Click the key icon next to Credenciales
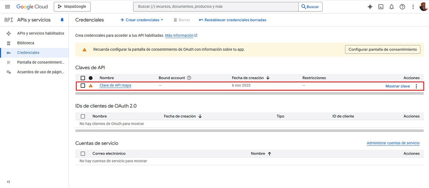 (x=9, y=52)
